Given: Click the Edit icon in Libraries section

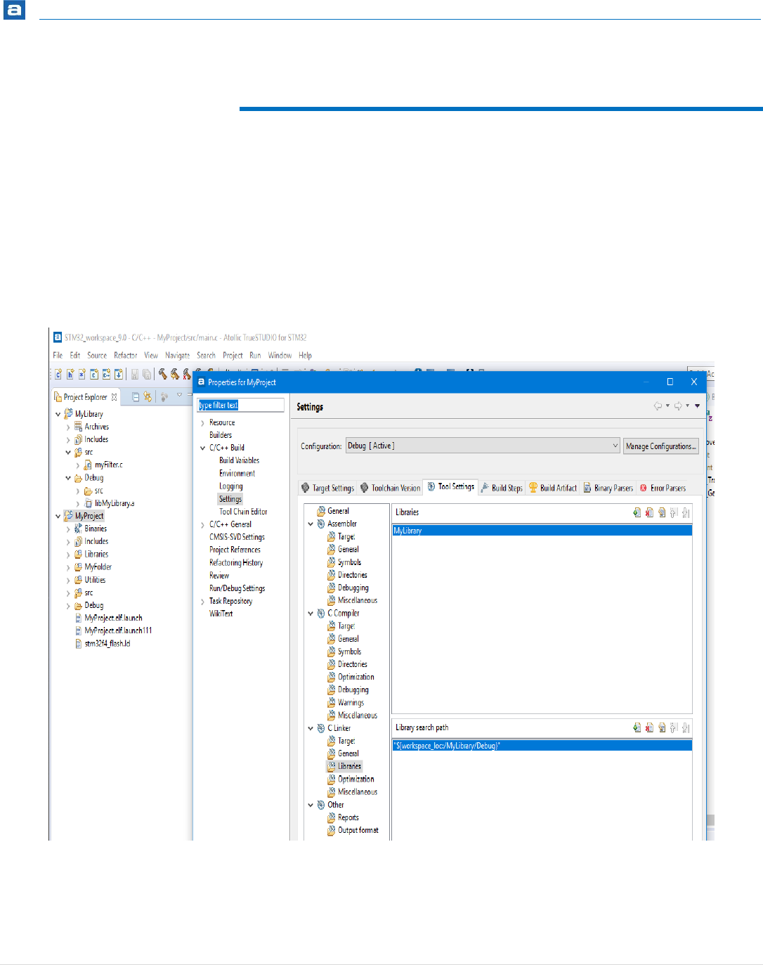Looking at the screenshot, I should [x=662, y=512].
